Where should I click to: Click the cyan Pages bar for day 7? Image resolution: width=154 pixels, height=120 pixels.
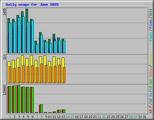(37, 49)
